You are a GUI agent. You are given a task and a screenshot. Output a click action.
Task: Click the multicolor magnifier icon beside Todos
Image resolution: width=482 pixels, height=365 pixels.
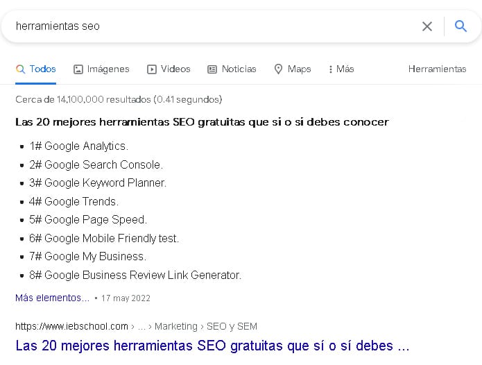[x=20, y=69]
